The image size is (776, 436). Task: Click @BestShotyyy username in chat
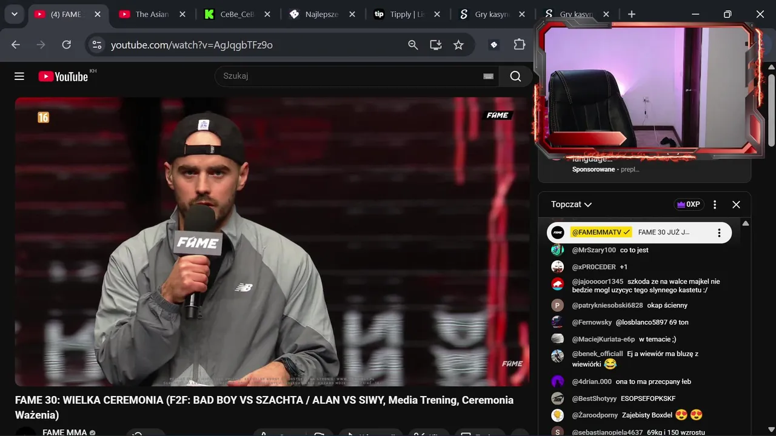coord(594,399)
